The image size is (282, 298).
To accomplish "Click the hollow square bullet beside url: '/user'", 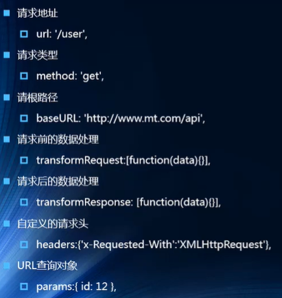I will 24,34.
